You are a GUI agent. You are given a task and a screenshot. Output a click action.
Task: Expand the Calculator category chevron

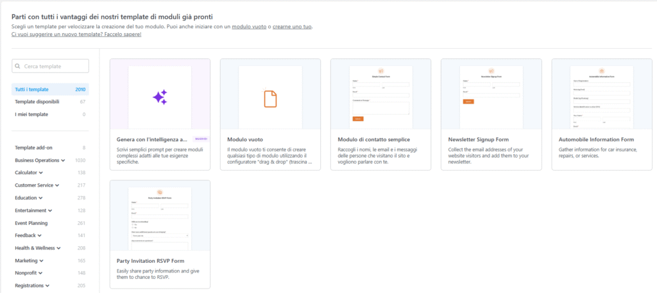click(41, 173)
